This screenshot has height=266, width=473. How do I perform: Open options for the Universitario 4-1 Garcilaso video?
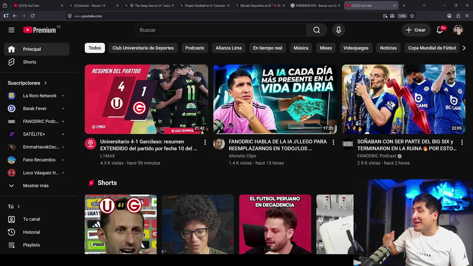click(205, 142)
